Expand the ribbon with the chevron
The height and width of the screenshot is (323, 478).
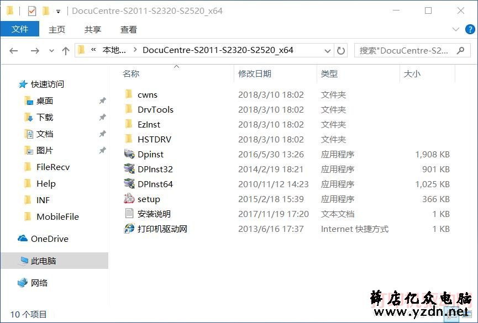pyautogui.click(x=456, y=29)
